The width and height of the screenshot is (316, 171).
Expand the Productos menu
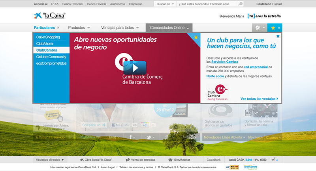(79, 28)
